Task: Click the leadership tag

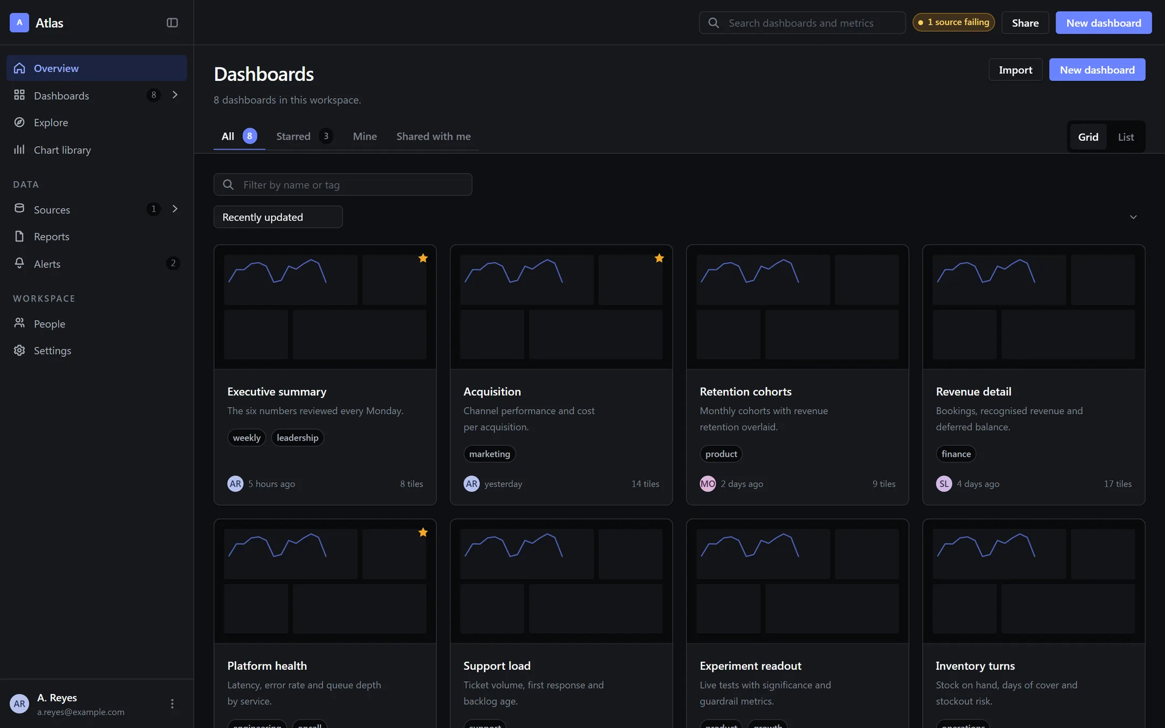Action: pyautogui.click(x=297, y=438)
